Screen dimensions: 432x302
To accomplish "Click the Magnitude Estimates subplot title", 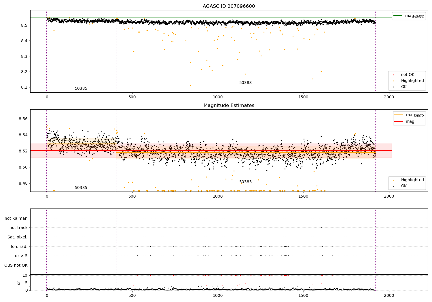I will pos(229,106).
